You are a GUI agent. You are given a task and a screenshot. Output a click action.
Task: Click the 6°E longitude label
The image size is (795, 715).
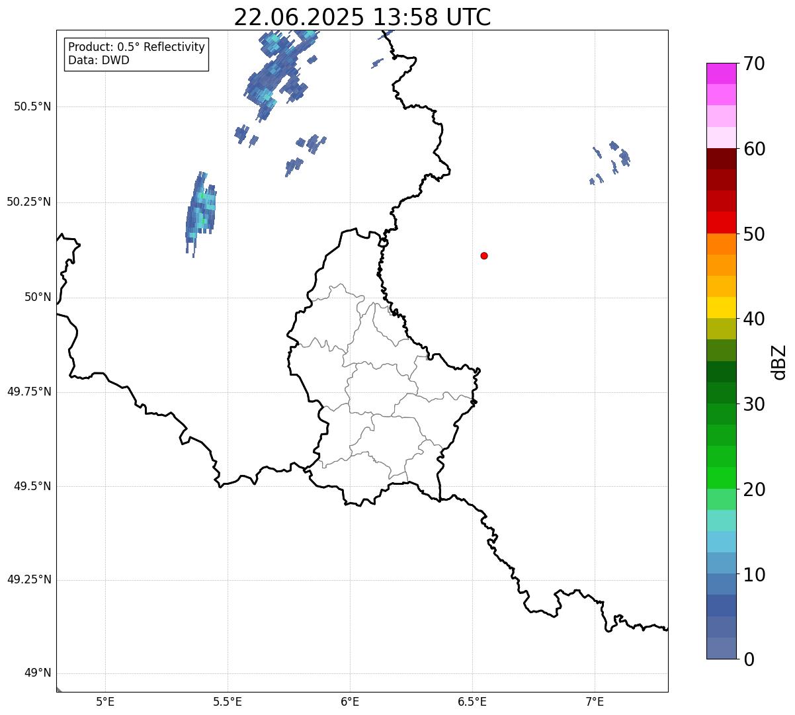350,701
